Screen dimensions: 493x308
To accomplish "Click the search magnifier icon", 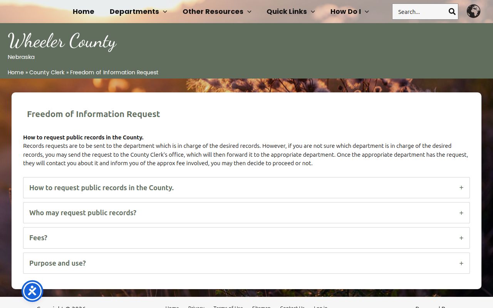I will (452, 12).
